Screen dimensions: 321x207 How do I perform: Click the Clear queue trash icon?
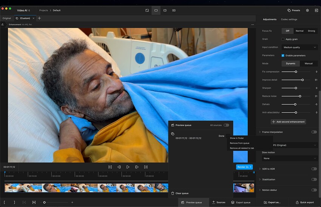[x=173, y=193]
